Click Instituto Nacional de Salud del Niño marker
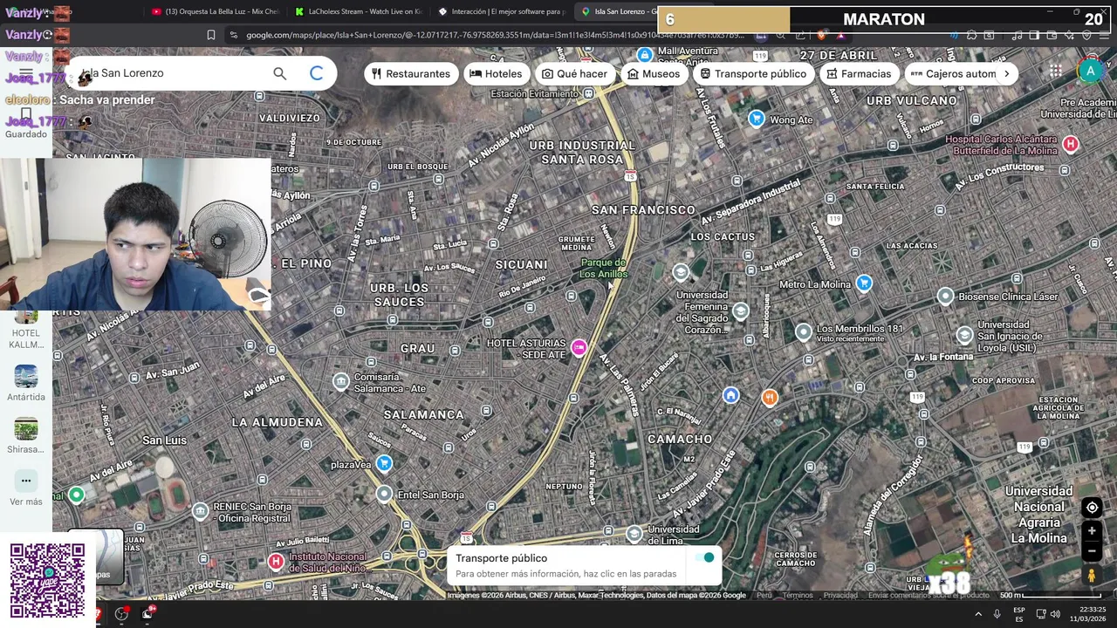 (276, 562)
